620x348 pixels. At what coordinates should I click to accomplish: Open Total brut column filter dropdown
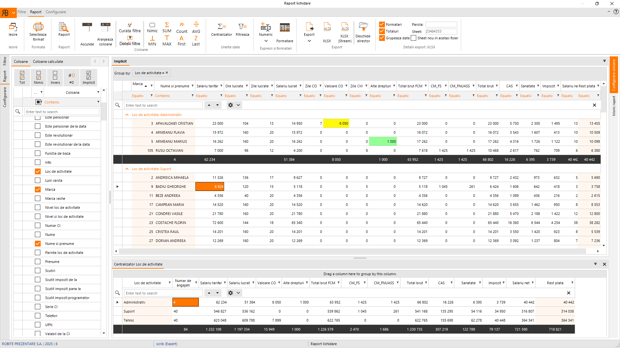(x=497, y=86)
